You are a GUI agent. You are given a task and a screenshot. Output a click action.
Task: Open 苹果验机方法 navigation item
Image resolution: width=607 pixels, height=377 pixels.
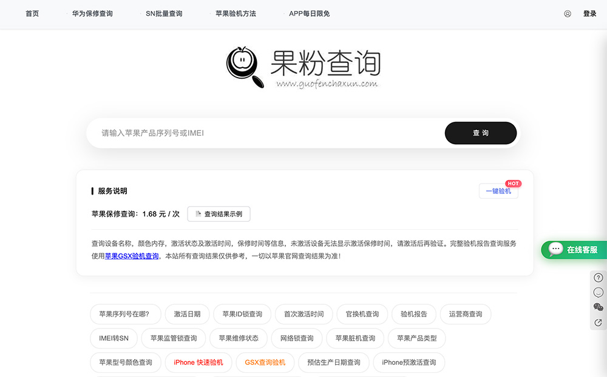click(x=236, y=13)
